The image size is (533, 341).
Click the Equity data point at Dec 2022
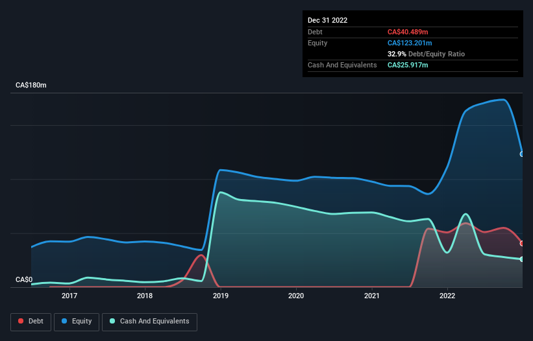pyautogui.click(x=522, y=154)
